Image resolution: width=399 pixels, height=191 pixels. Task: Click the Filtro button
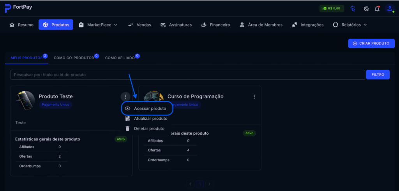378,75
